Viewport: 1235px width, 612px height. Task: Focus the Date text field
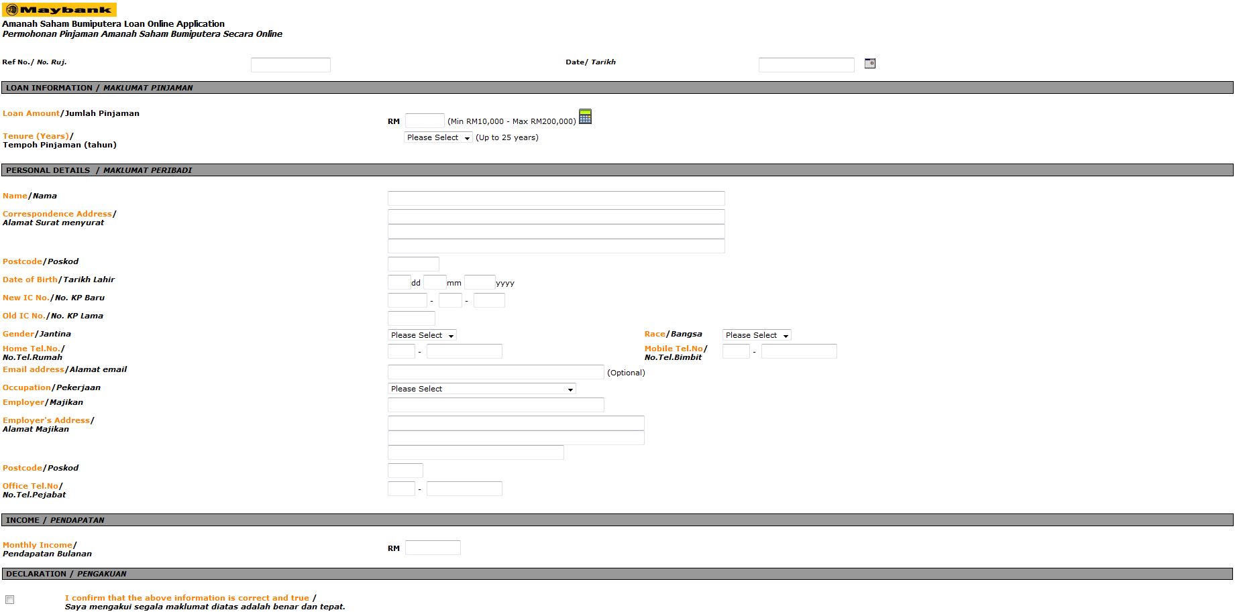point(806,65)
